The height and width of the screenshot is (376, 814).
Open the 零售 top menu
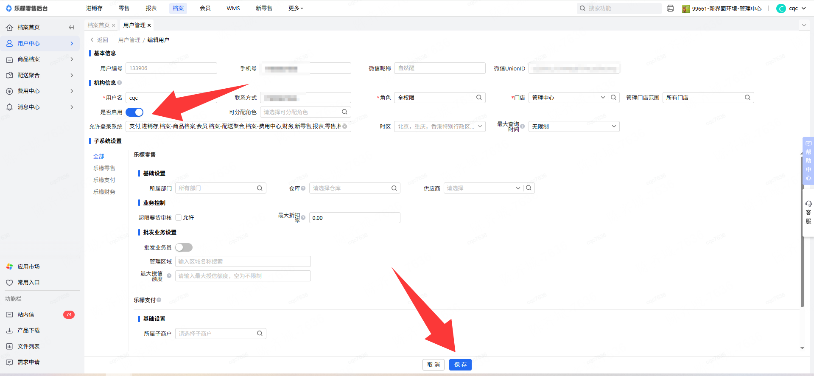pos(124,8)
